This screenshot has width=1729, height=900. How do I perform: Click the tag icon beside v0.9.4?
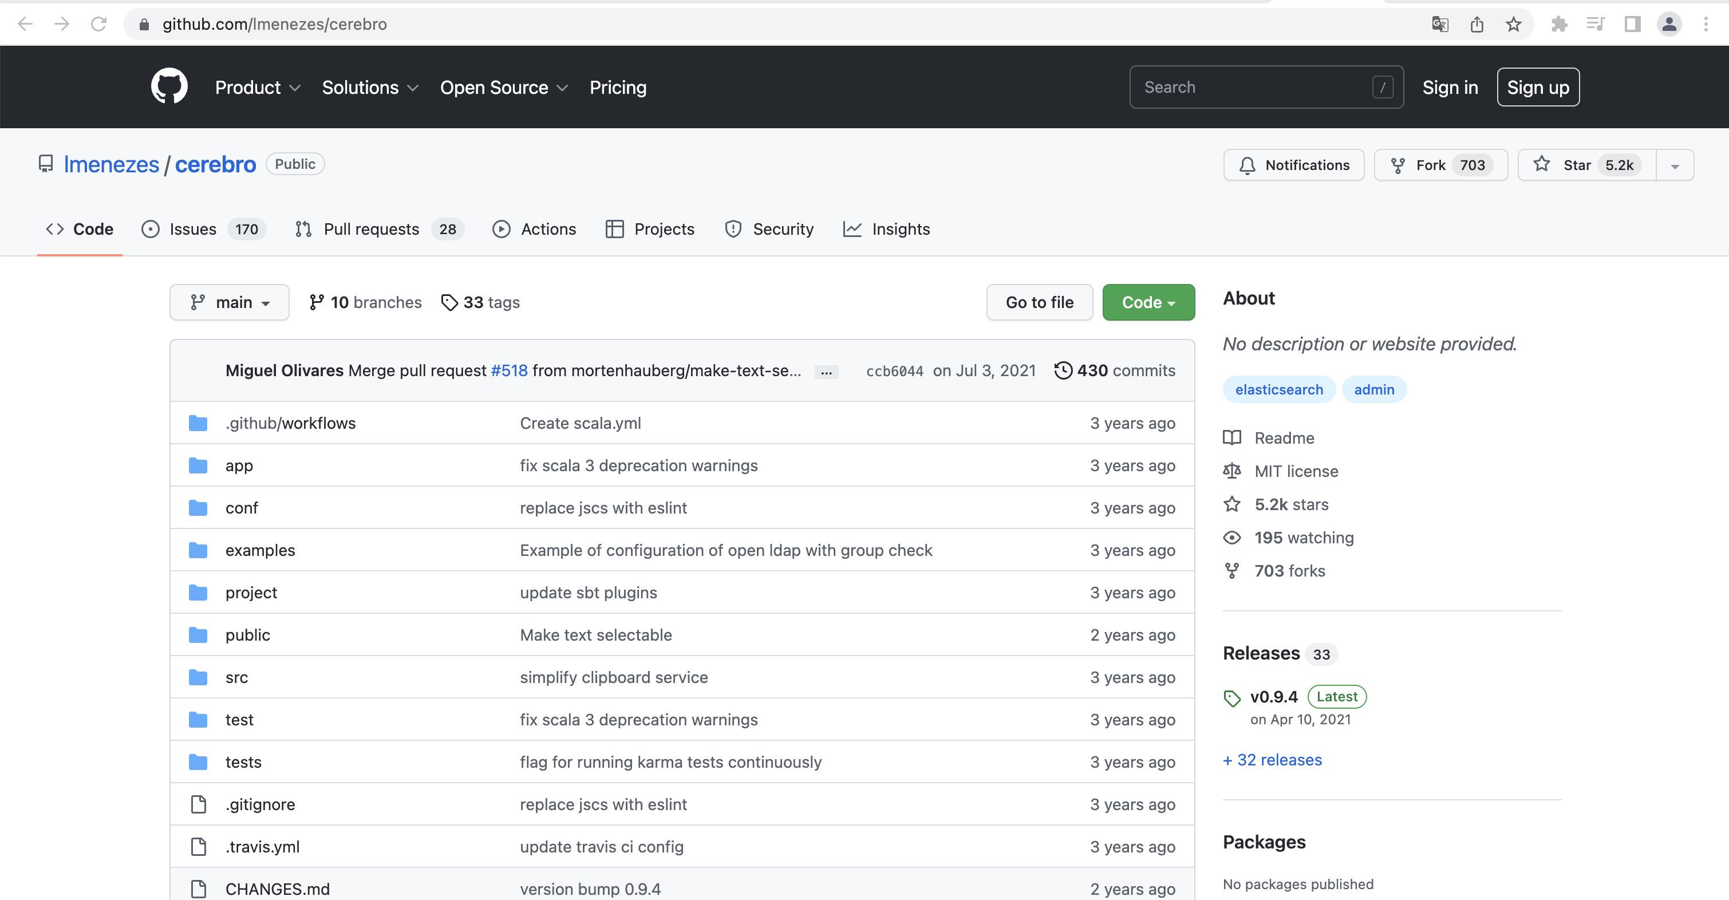pyautogui.click(x=1232, y=698)
